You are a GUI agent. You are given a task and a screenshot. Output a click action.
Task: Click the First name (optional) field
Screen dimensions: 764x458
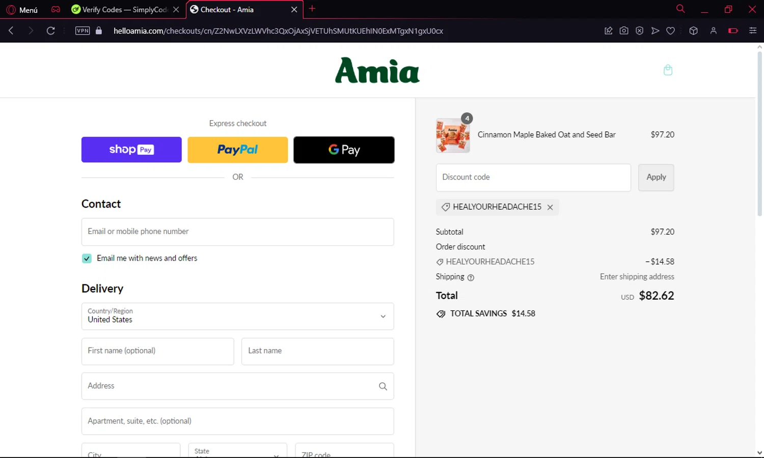click(x=157, y=351)
